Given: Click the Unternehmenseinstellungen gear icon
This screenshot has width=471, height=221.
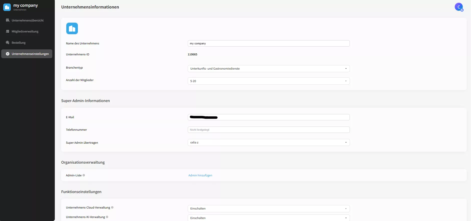Looking at the screenshot, I should [x=8, y=54].
